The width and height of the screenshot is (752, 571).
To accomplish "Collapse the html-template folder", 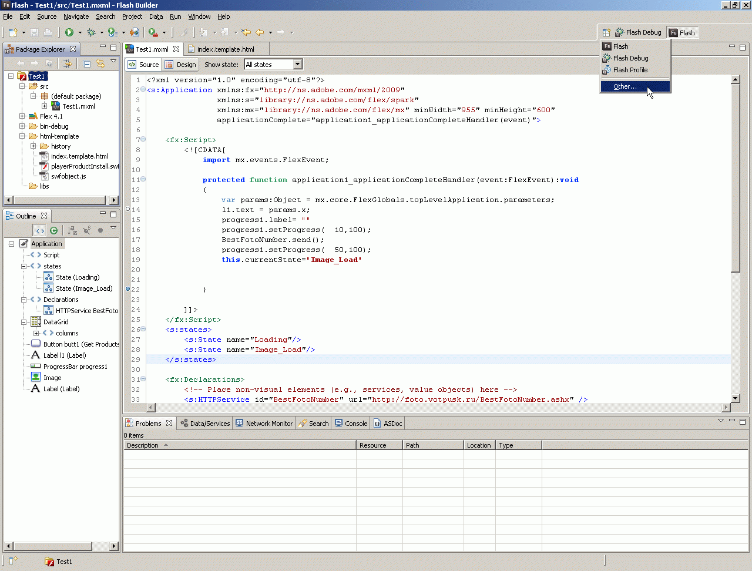I will click(22, 136).
